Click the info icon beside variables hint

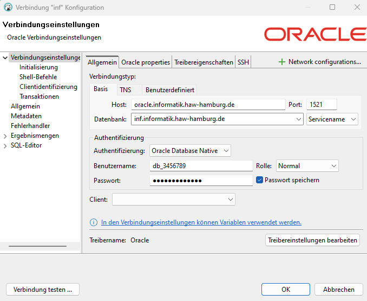click(94, 222)
